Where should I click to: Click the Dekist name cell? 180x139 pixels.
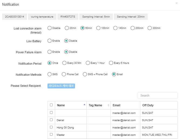(71, 120)
